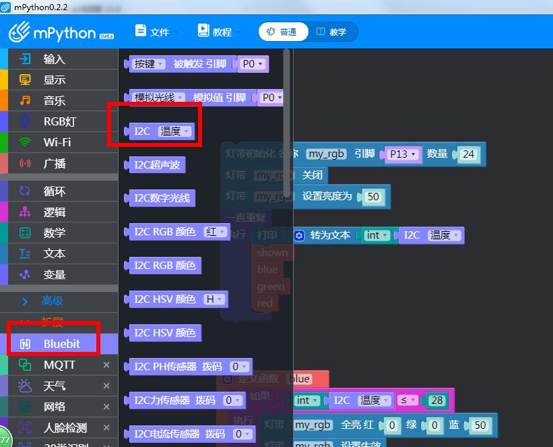Open the 按键 dropdown in flyout block
This screenshot has height=447, width=553.
point(148,64)
